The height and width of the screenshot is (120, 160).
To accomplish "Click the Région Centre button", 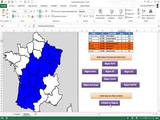I will [110, 79].
